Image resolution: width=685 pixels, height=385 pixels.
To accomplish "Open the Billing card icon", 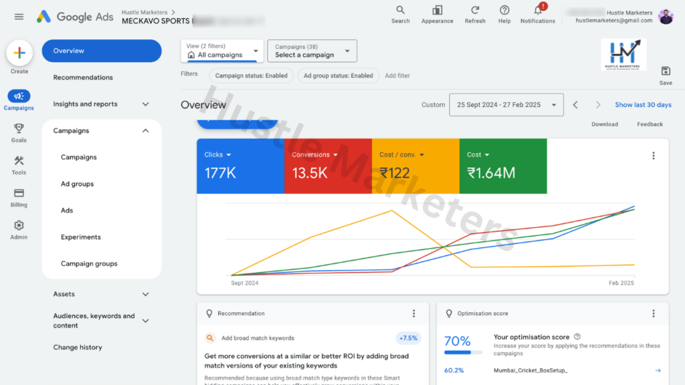I will coord(19,194).
